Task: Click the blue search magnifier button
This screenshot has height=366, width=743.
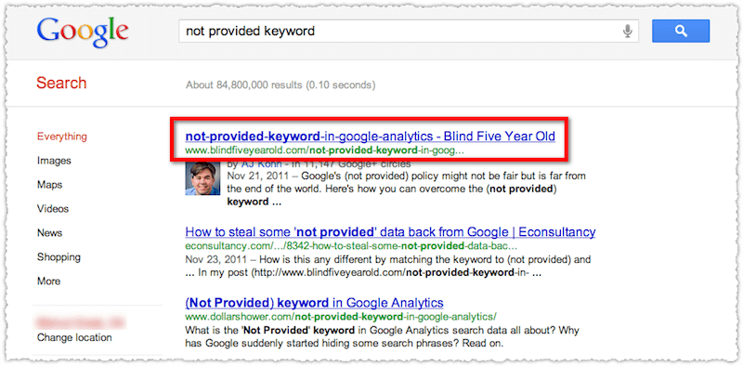Action: point(681,32)
